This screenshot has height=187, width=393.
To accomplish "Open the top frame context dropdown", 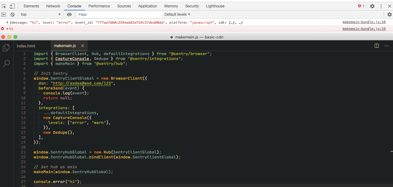I will pyautogui.click(x=40, y=14).
